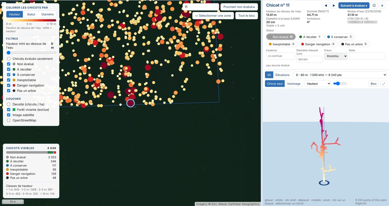Click the 'Bloc' button in 3D viewer

coord(374,84)
